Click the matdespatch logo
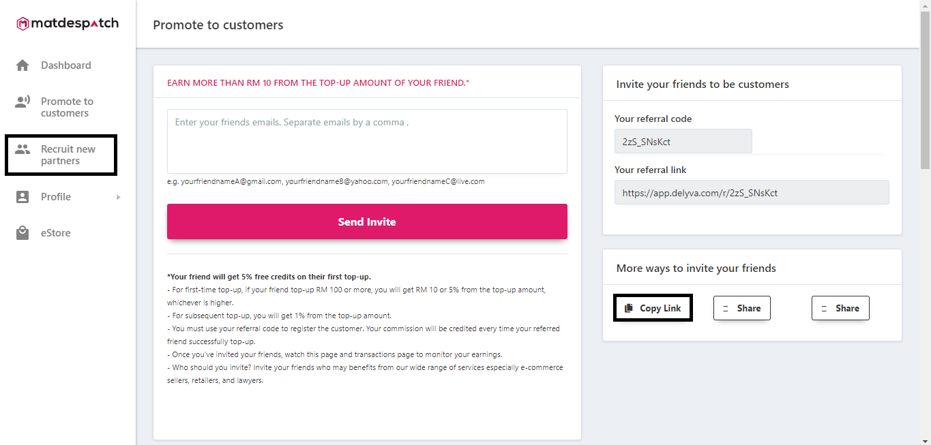Screen dimensions: 931x445 tap(68, 24)
